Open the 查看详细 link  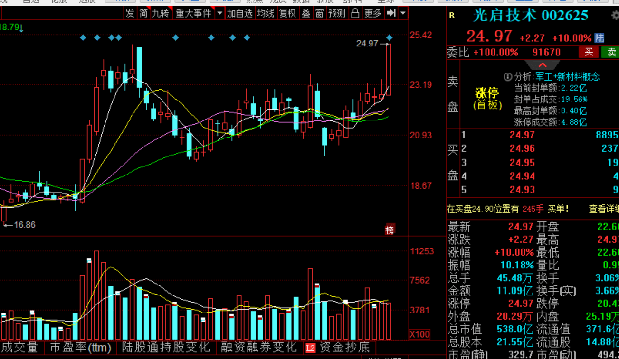click(x=604, y=209)
